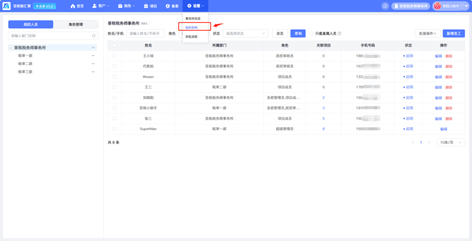Check the row checkbox for 答税小助手
The height and width of the screenshot is (241, 472).
(115, 108)
